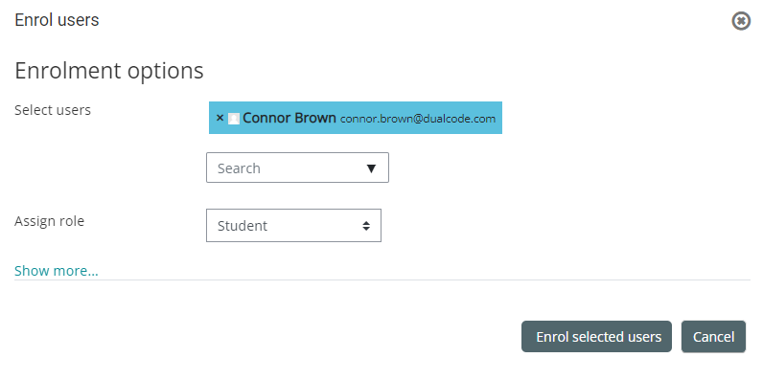Click the Assign role field label
763x380 pixels.
click(x=49, y=221)
